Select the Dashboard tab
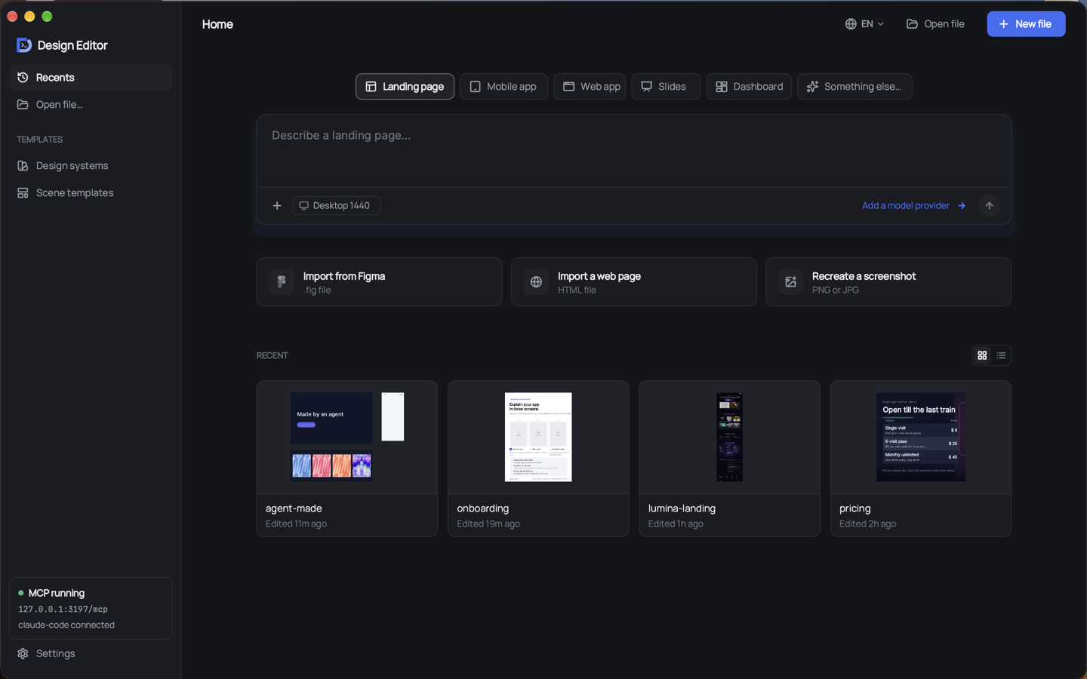The width and height of the screenshot is (1087, 679). click(749, 87)
